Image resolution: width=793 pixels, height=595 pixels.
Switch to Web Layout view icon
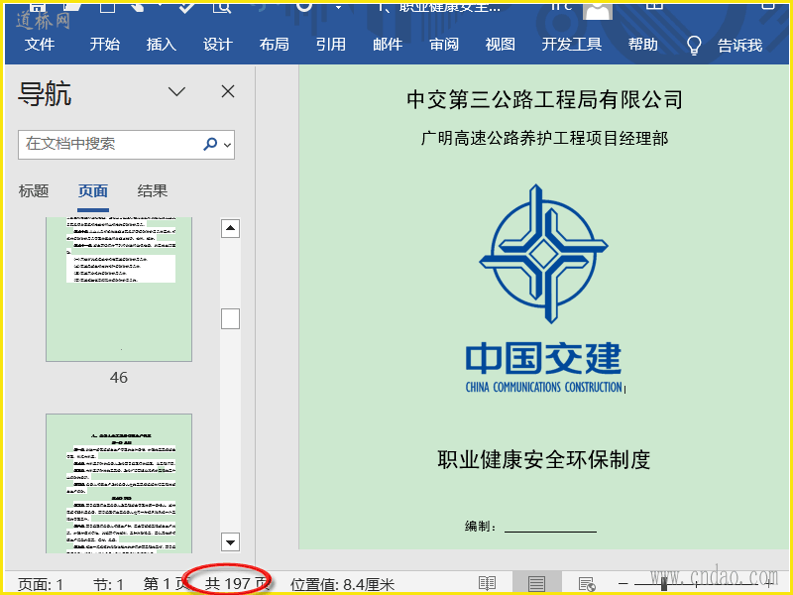point(587,584)
